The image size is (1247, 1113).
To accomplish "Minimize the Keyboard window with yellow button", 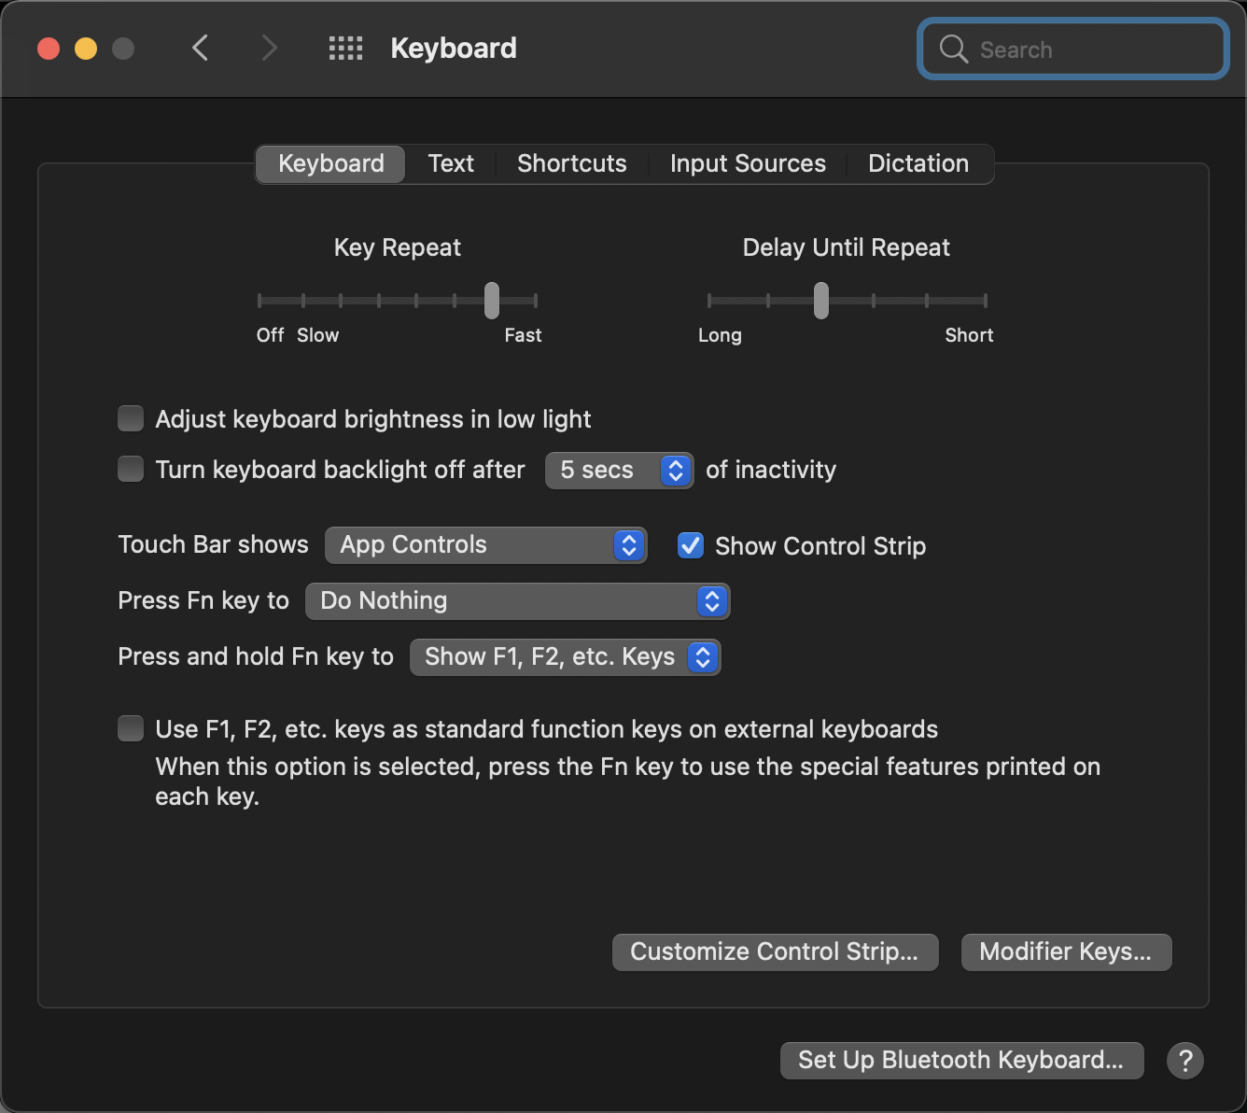I will tap(86, 49).
